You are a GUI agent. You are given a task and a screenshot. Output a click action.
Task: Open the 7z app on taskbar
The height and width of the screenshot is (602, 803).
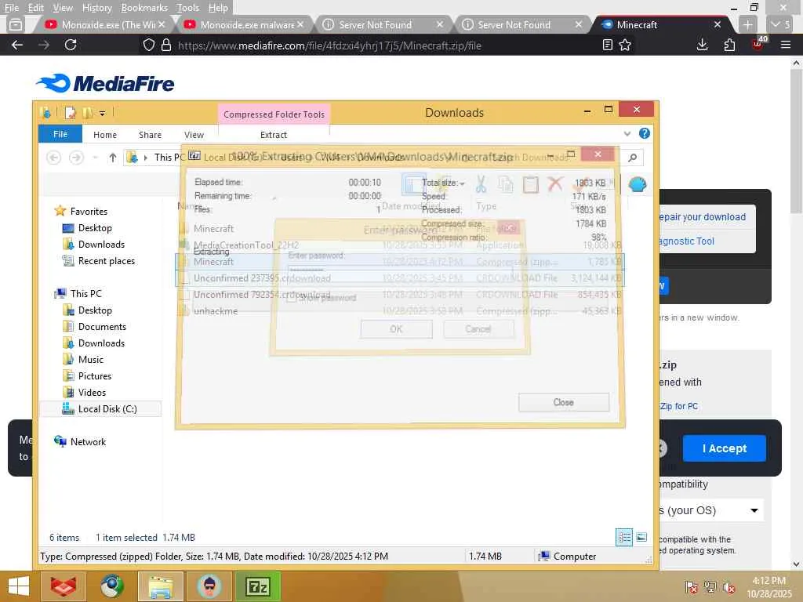[258, 586]
